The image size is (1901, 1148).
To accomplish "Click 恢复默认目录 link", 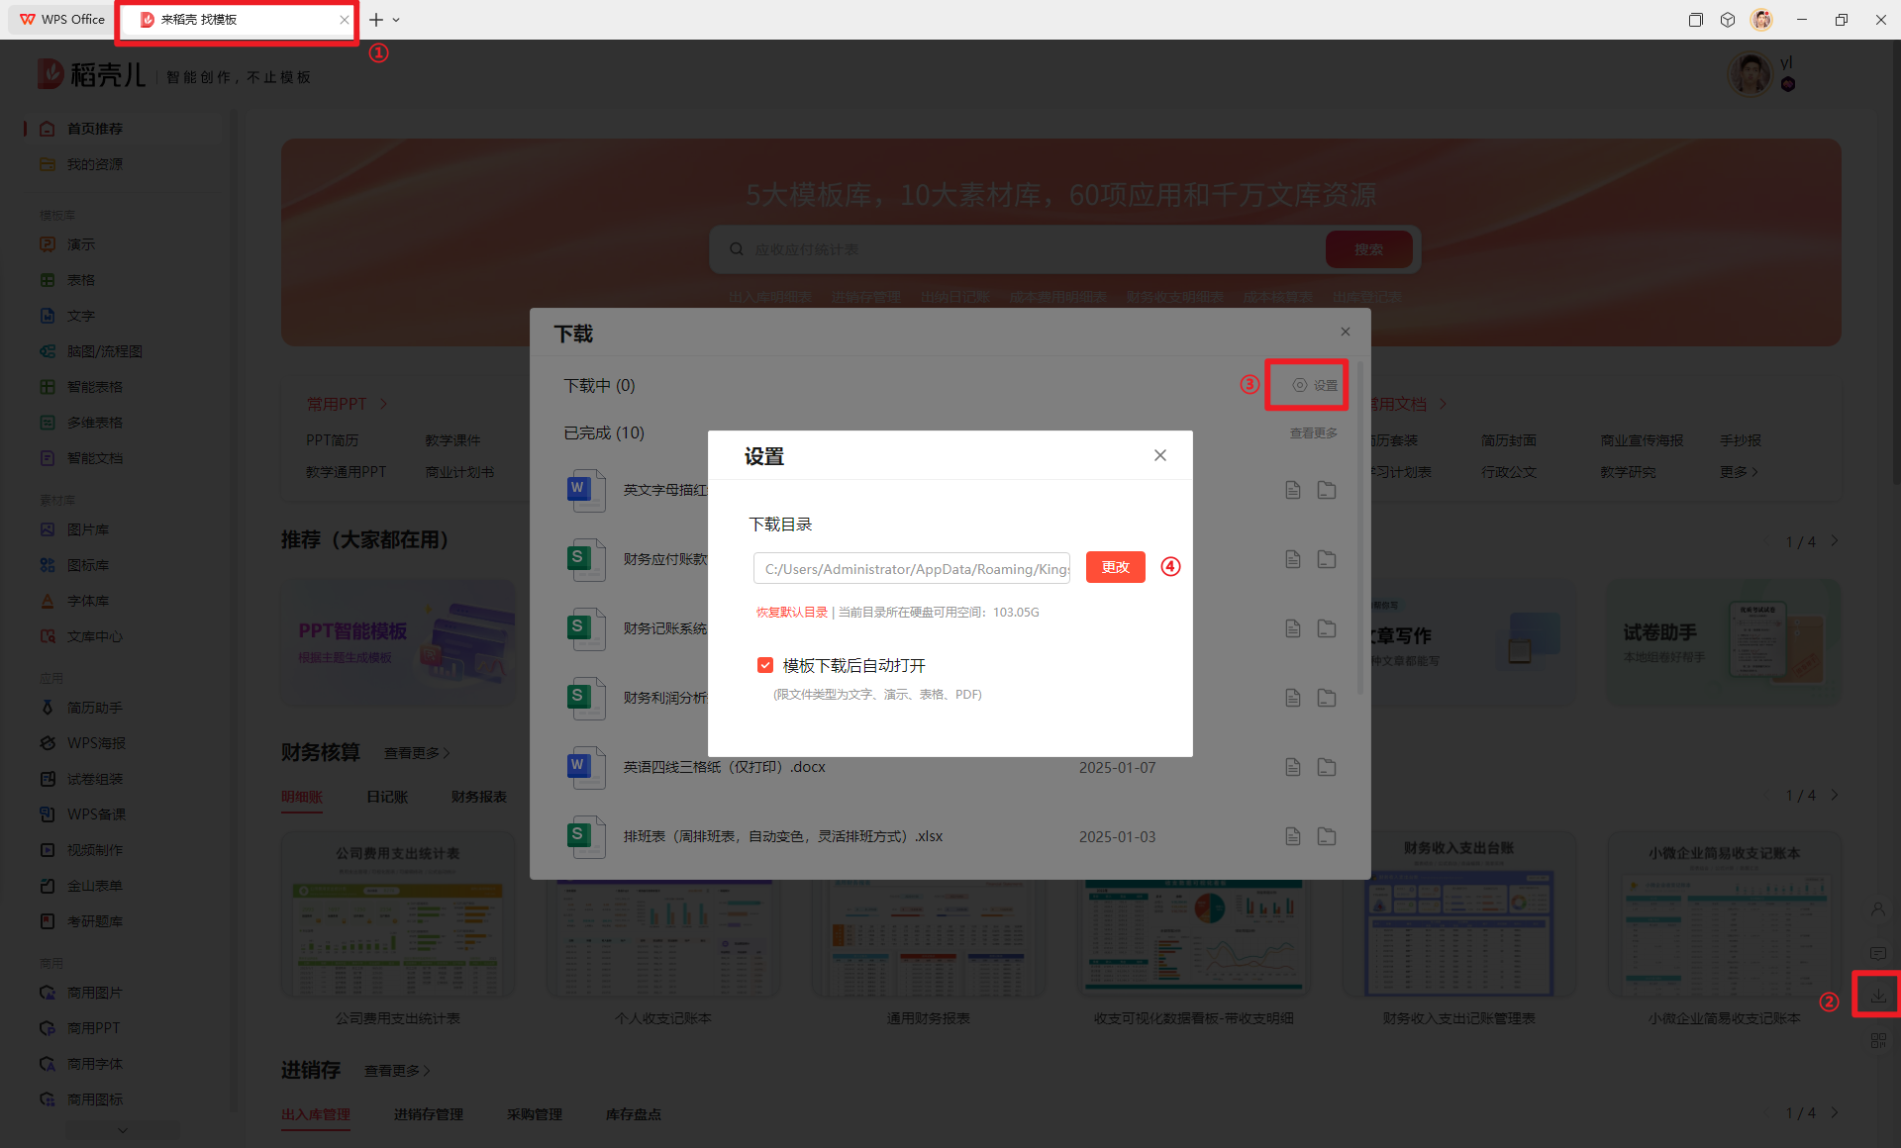I will [x=792, y=613].
